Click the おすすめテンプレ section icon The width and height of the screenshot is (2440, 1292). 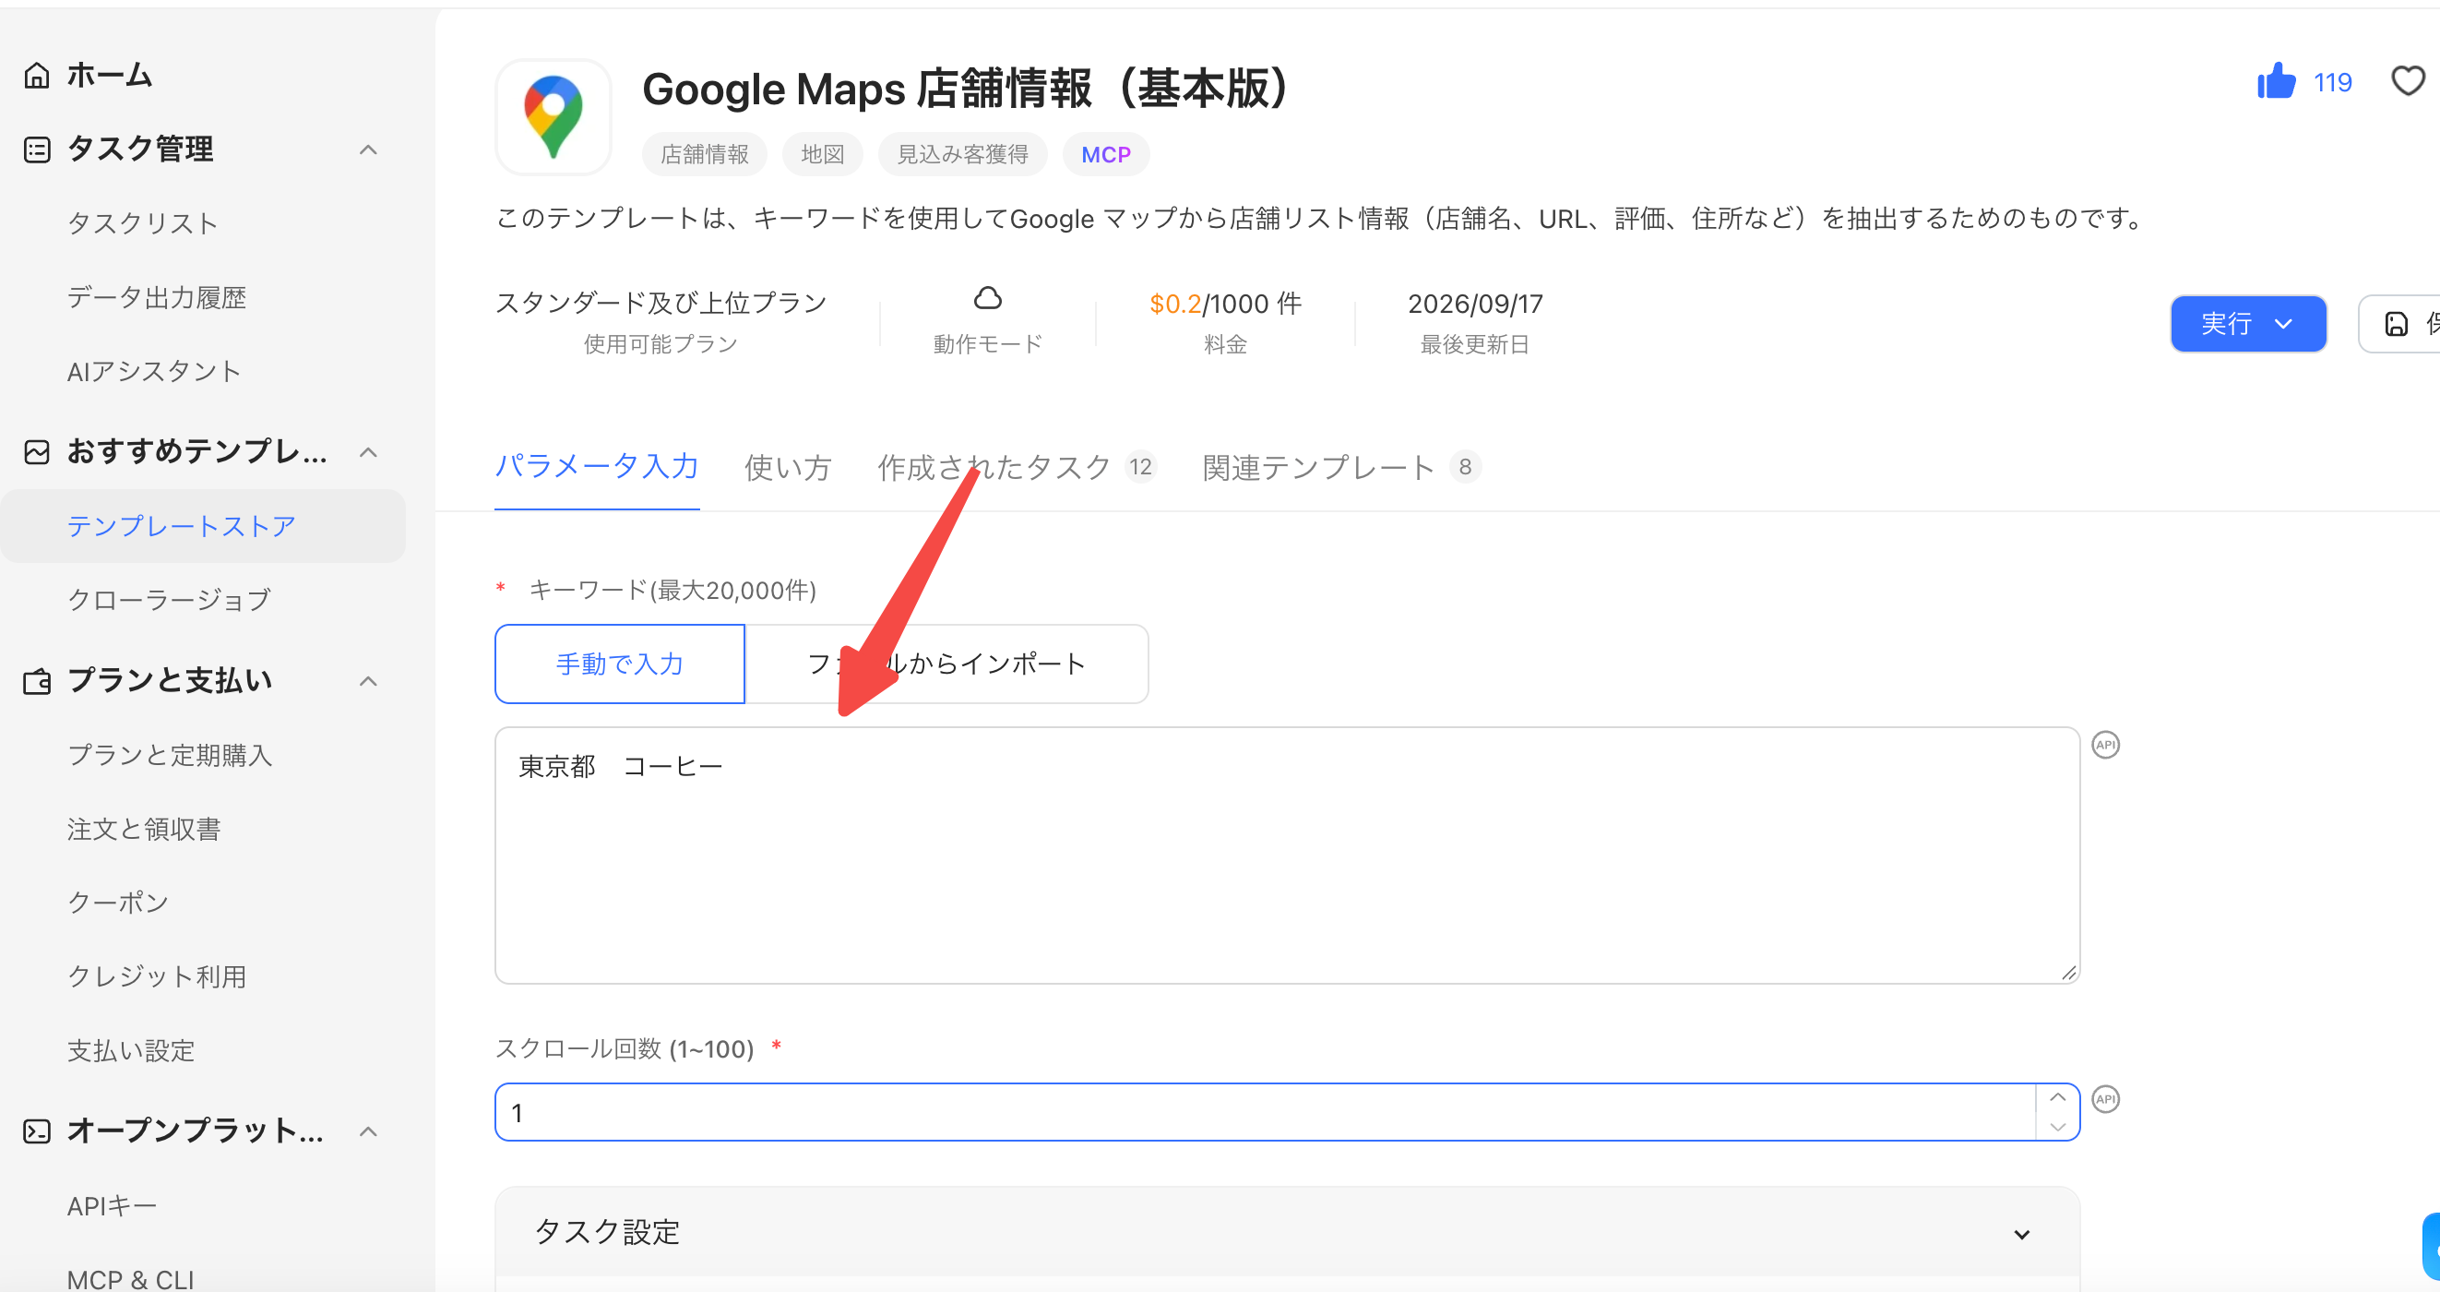36,452
